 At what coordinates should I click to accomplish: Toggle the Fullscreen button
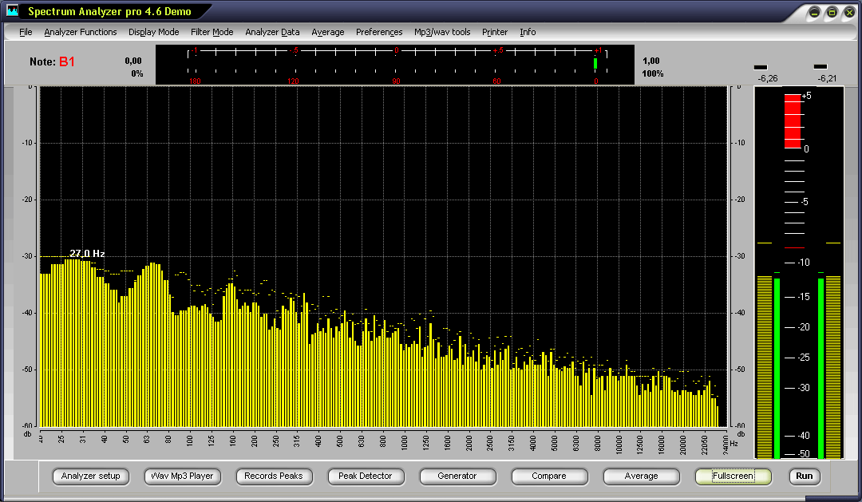[733, 476]
